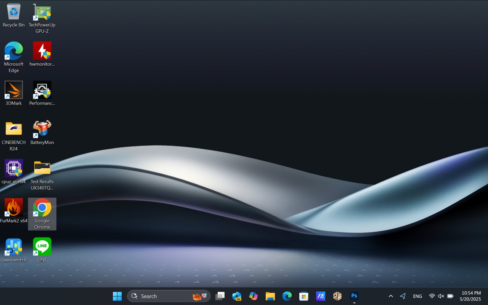Viewport: 488px width, 305px height.
Task: Select the Microsoft Edge desktop shortcut
Action: click(x=14, y=57)
